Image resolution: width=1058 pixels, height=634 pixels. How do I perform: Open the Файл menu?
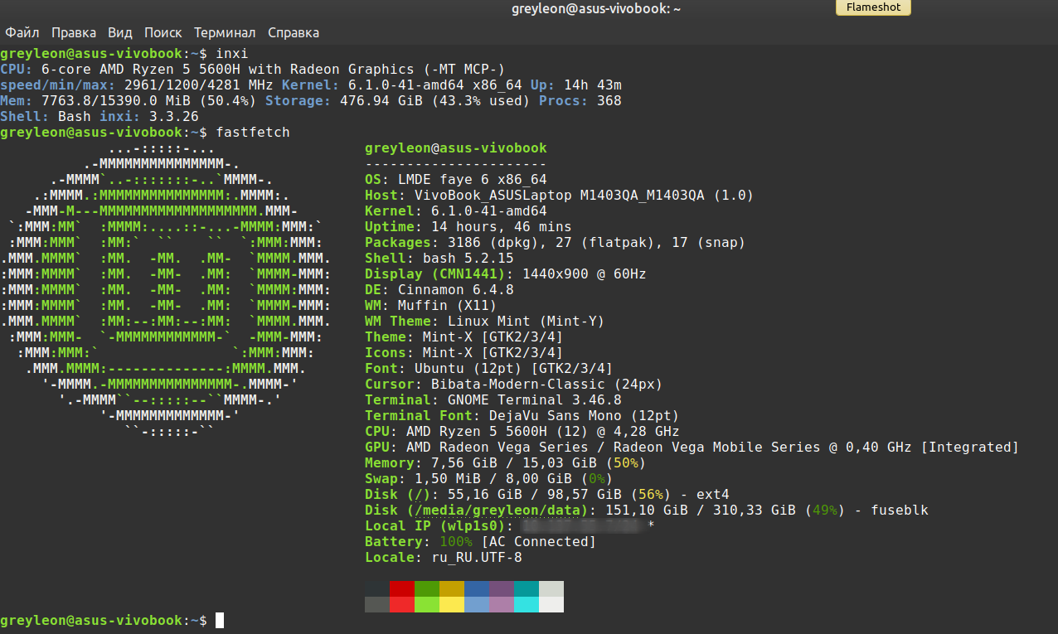pyautogui.click(x=22, y=33)
